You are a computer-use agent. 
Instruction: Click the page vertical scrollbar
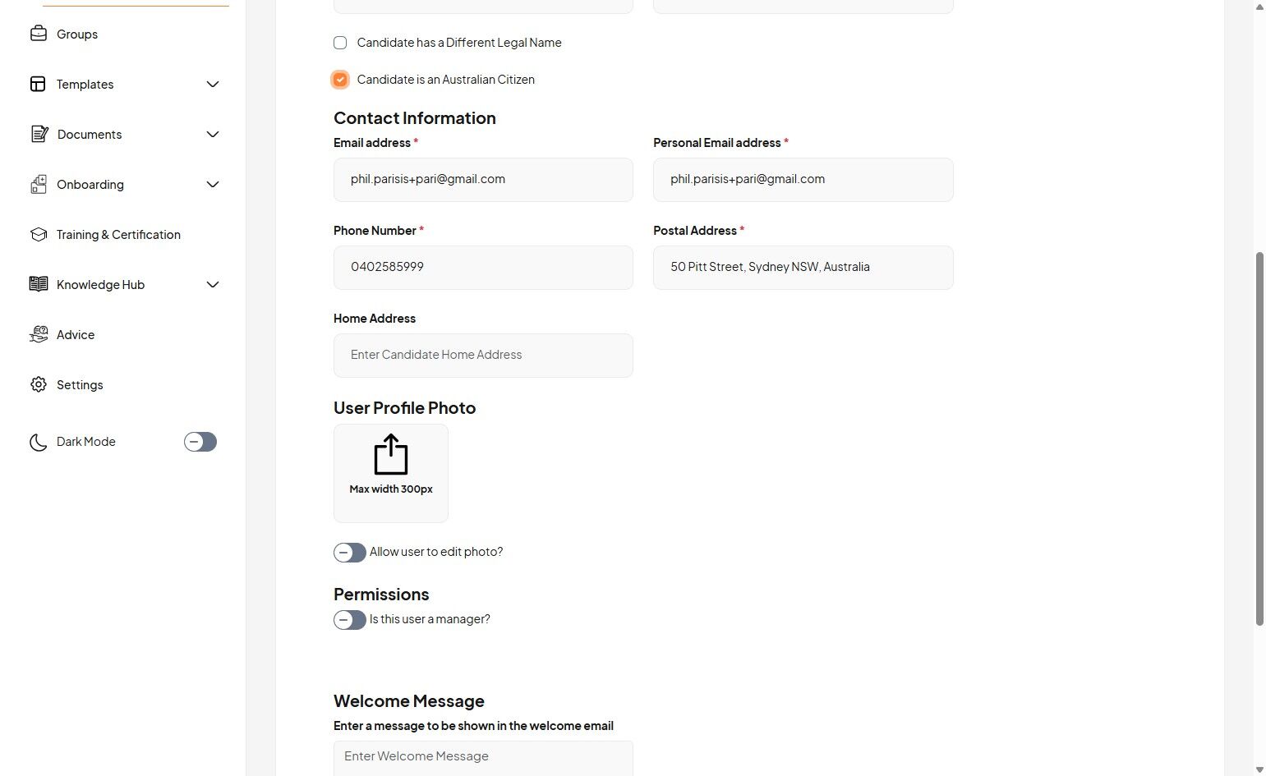[1259, 439]
